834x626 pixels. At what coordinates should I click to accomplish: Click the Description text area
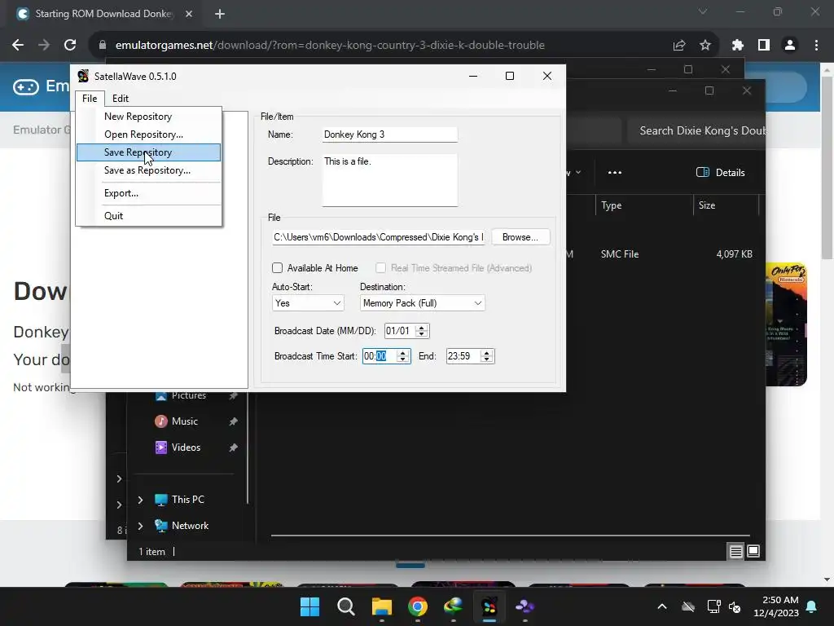(x=390, y=180)
